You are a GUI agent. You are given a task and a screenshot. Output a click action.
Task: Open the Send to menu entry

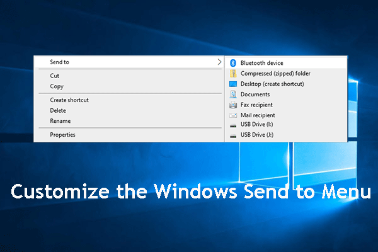tap(129, 62)
